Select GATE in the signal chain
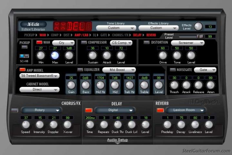 104,35
